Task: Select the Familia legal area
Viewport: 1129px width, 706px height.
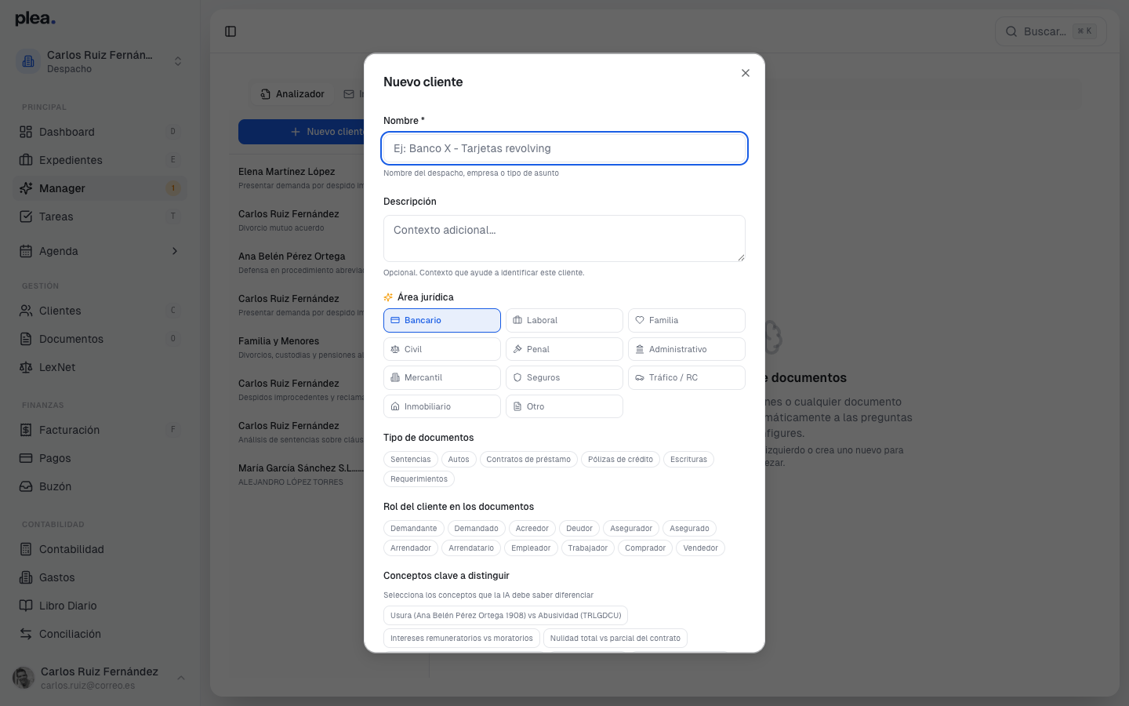Action: (x=687, y=320)
